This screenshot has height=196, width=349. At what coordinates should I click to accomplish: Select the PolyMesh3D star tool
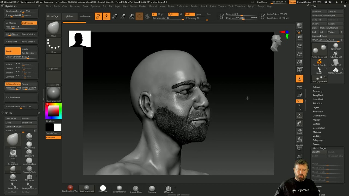point(336,54)
